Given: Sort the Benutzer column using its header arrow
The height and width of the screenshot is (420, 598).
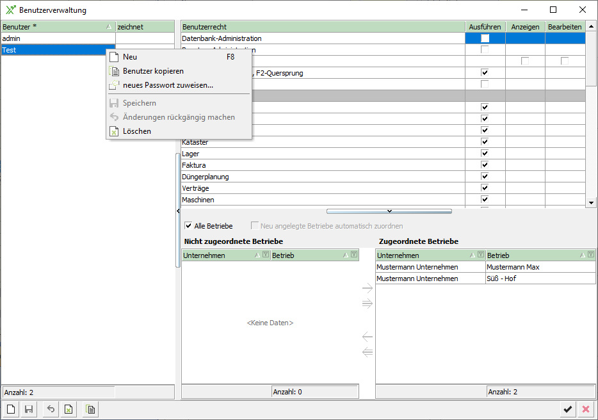Looking at the screenshot, I should click(108, 27).
